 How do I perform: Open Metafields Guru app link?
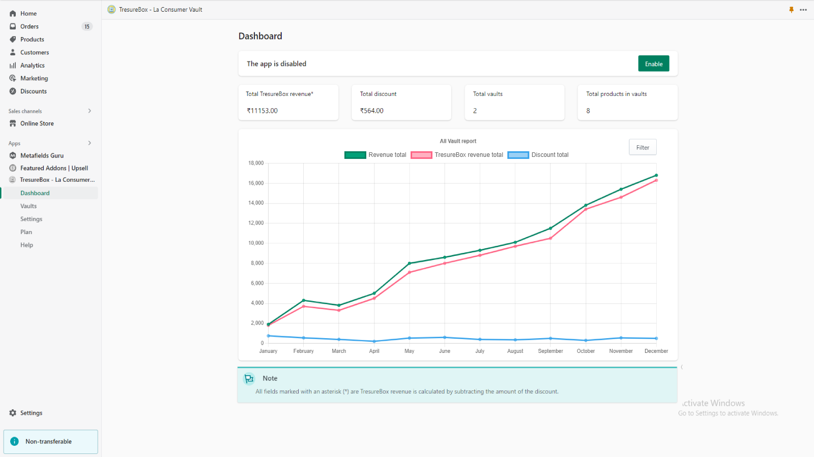[42, 155]
